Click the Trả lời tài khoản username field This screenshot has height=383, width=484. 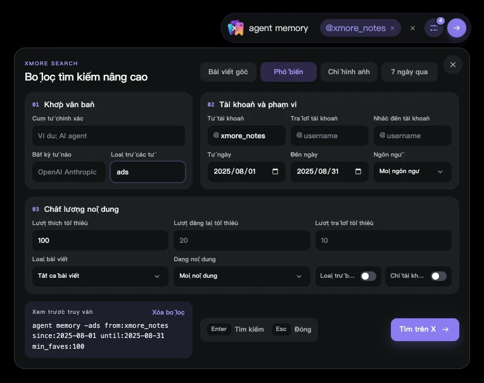tap(329, 136)
